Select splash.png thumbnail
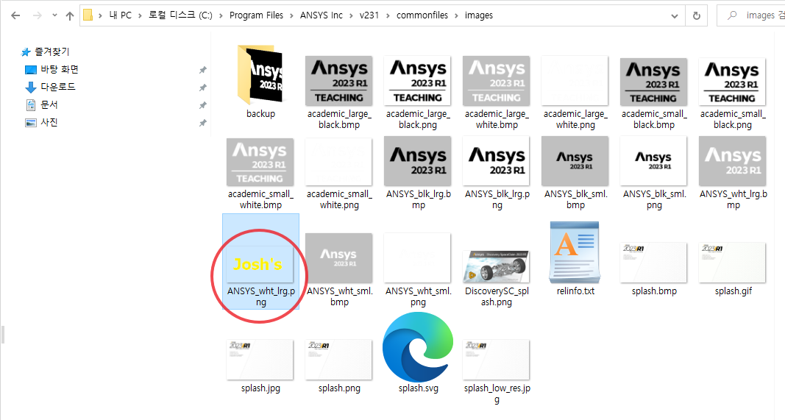 (x=339, y=360)
